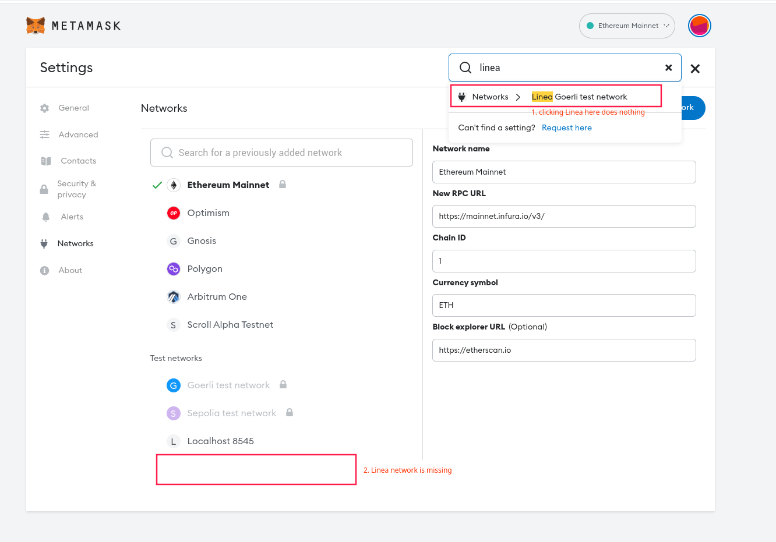Click the Network name input field
Image resolution: width=776 pixels, height=542 pixels.
pos(564,172)
